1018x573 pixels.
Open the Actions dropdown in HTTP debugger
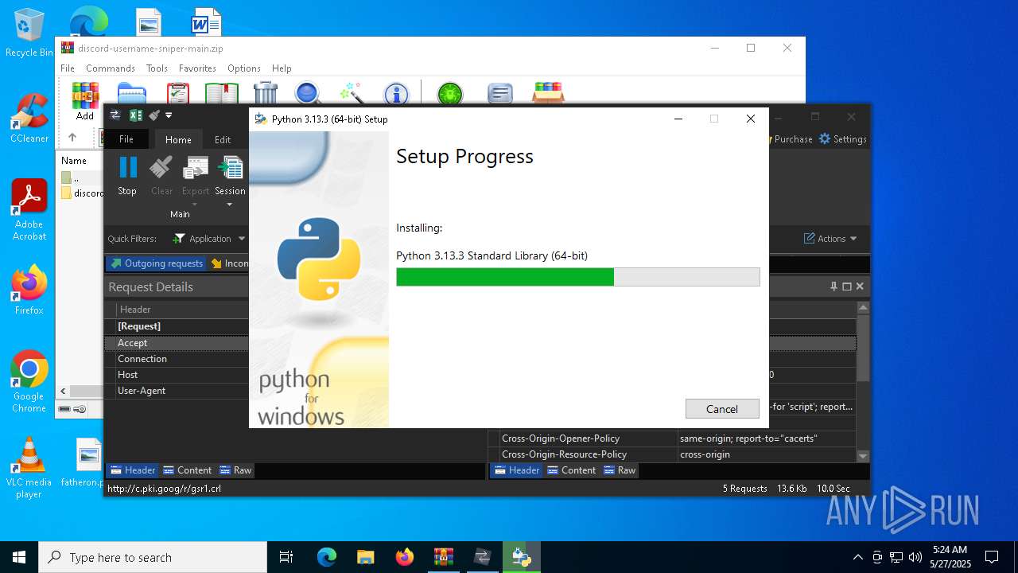click(x=831, y=239)
